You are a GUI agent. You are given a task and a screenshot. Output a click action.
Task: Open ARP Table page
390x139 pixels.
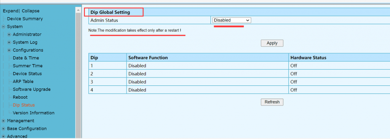23,81
